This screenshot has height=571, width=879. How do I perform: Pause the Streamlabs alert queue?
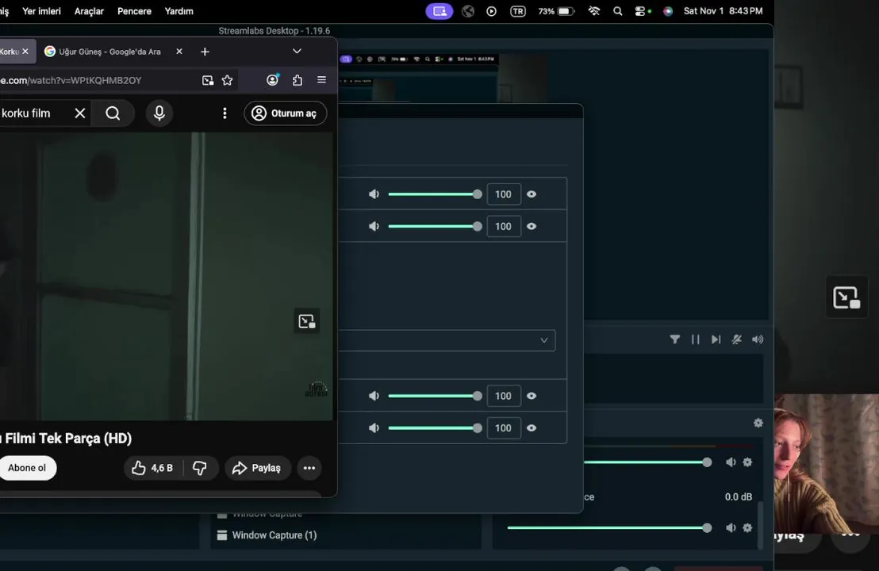[695, 339]
